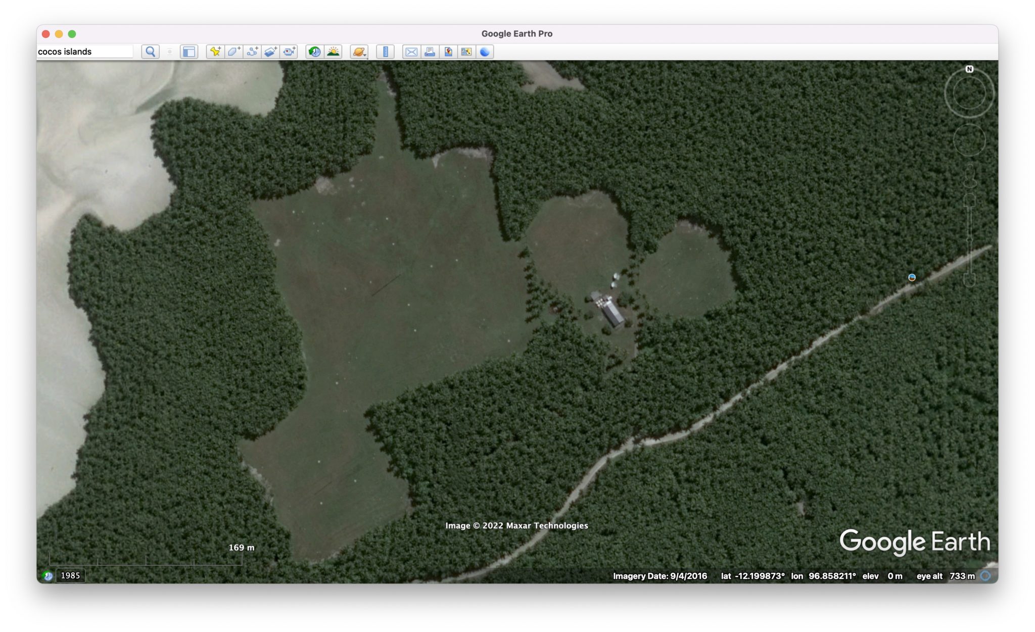1035x632 pixels.
Task: Click the Add Image Overlay icon
Action: pyautogui.click(x=270, y=52)
